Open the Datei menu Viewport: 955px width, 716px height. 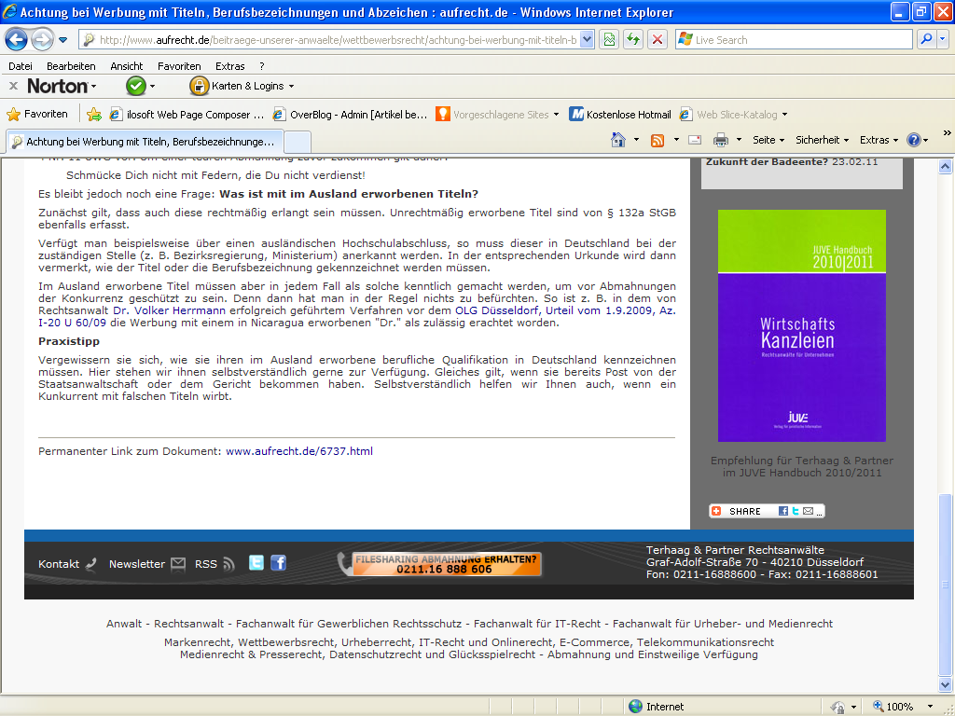point(21,66)
